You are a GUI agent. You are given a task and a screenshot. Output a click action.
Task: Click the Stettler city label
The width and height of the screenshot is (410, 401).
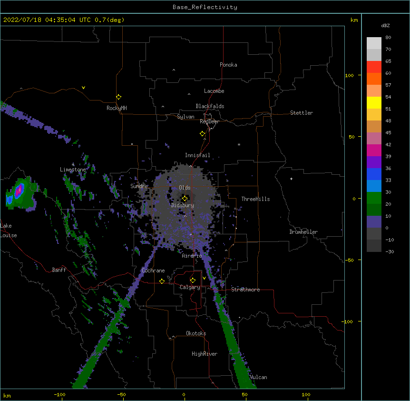tap(302, 113)
